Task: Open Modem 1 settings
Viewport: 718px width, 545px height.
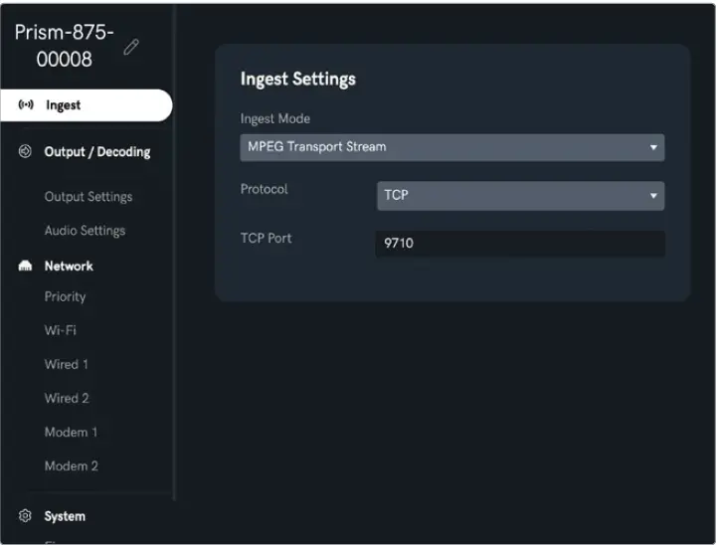Action: pos(71,433)
